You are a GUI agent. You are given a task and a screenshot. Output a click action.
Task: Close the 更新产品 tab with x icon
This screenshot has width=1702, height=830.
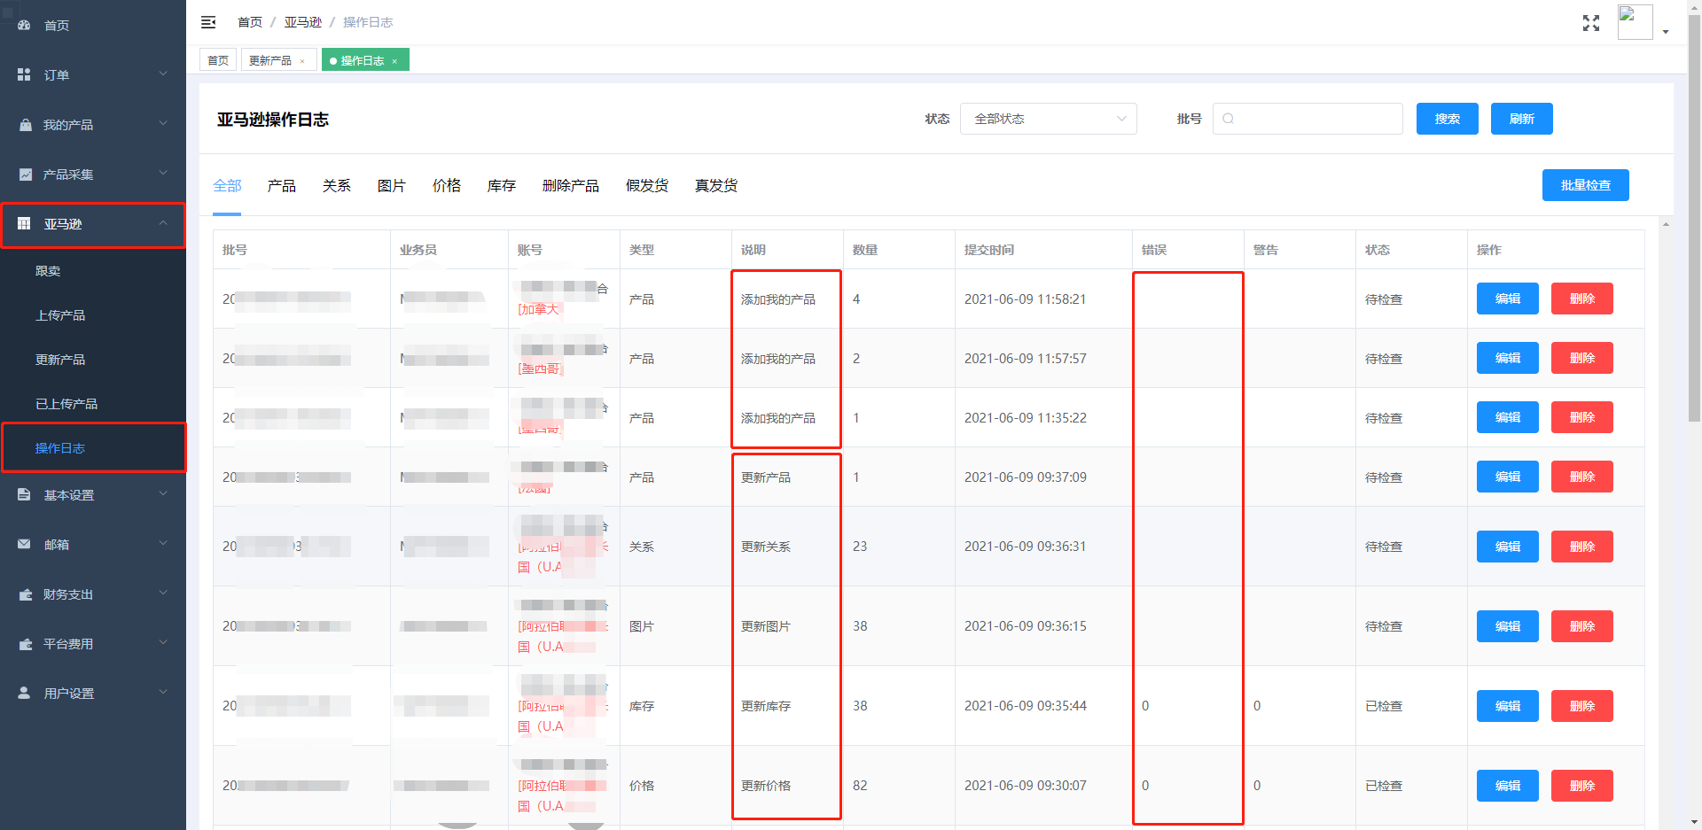coord(302,61)
